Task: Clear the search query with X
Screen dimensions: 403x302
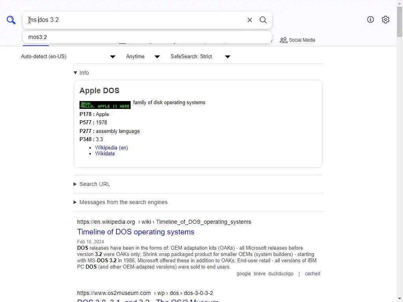Action: (x=250, y=20)
